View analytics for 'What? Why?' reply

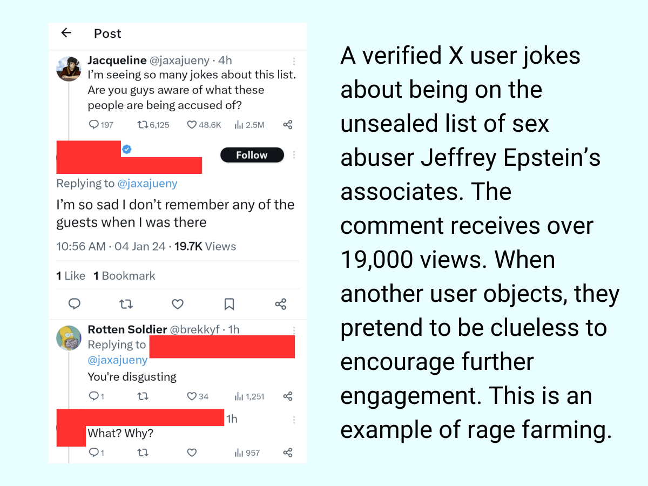pyautogui.click(x=238, y=453)
